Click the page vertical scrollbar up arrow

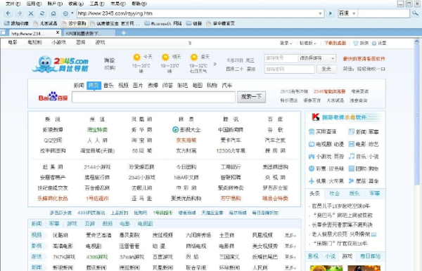click(416, 41)
